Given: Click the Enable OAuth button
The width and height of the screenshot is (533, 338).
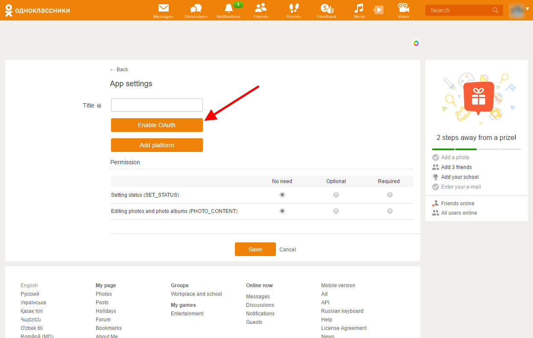Looking at the screenshot, I should [x=157, y=125].
